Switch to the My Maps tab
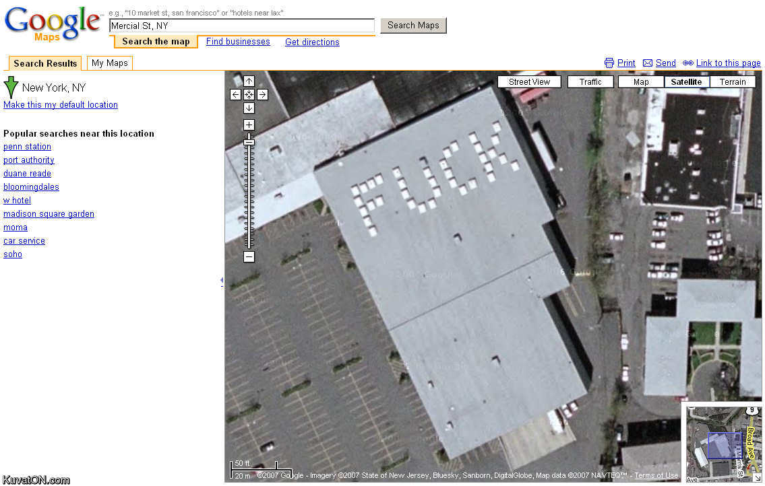 point(109,63)
